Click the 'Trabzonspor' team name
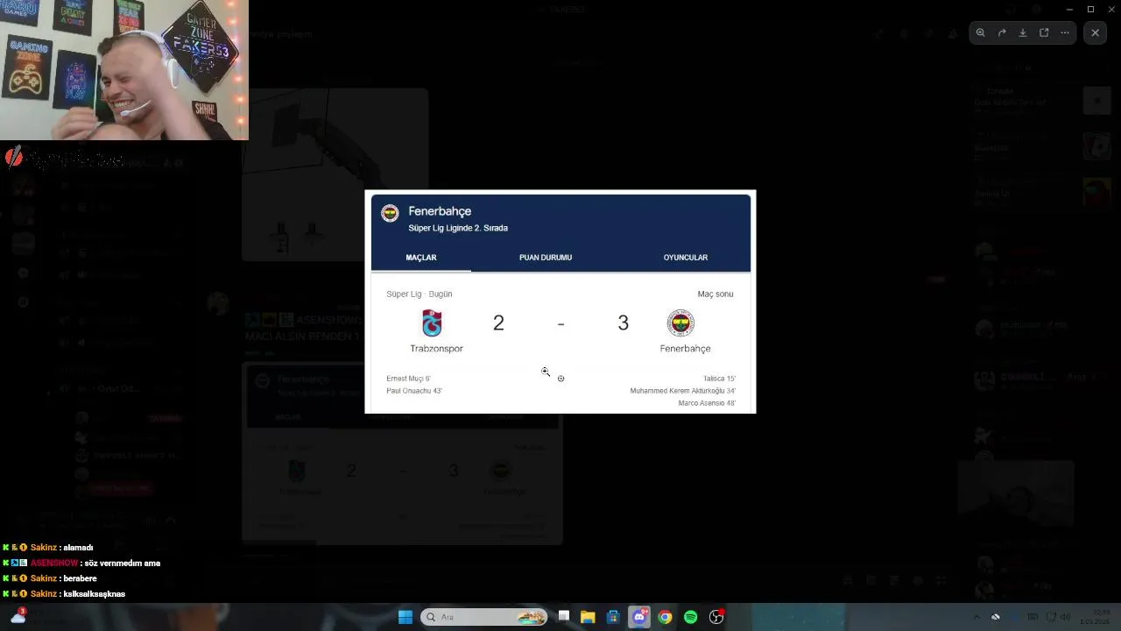 (436, 349)
